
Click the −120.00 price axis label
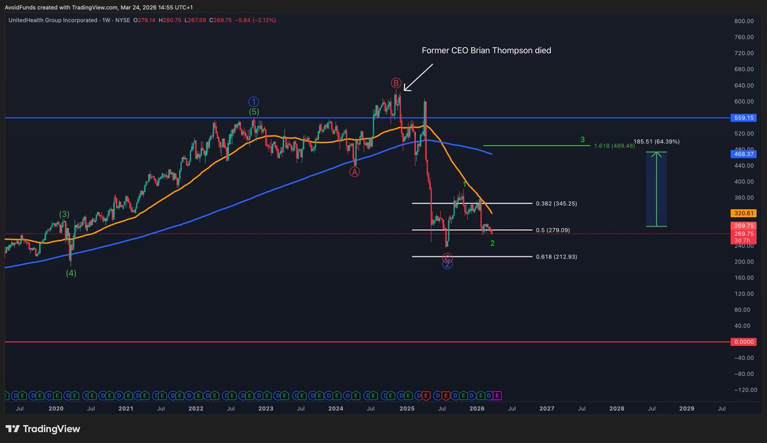pos(744,390)
